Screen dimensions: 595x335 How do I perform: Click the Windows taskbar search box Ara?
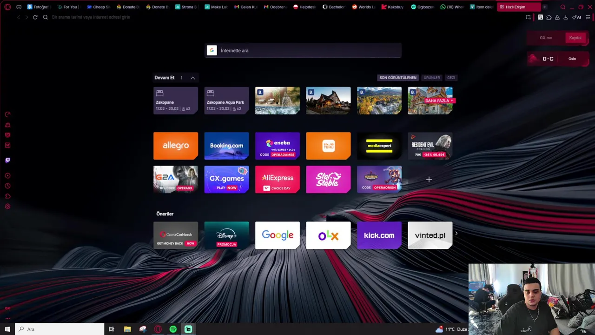click(x=59, y=329)
